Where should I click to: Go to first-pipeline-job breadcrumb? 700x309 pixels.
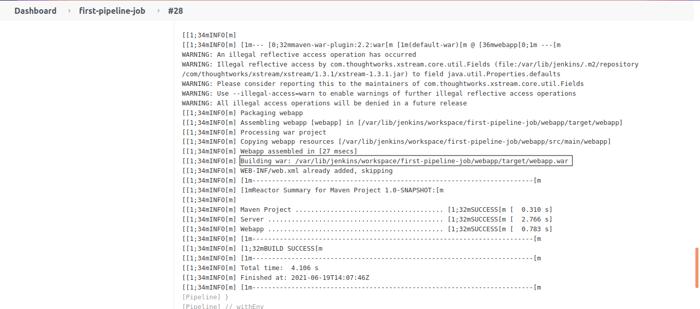pyautogui.click(x=112, y=11)
